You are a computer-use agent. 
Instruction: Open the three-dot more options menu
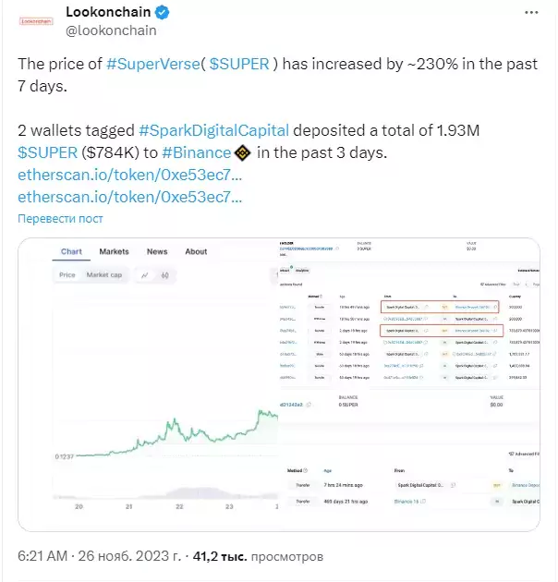531,13
